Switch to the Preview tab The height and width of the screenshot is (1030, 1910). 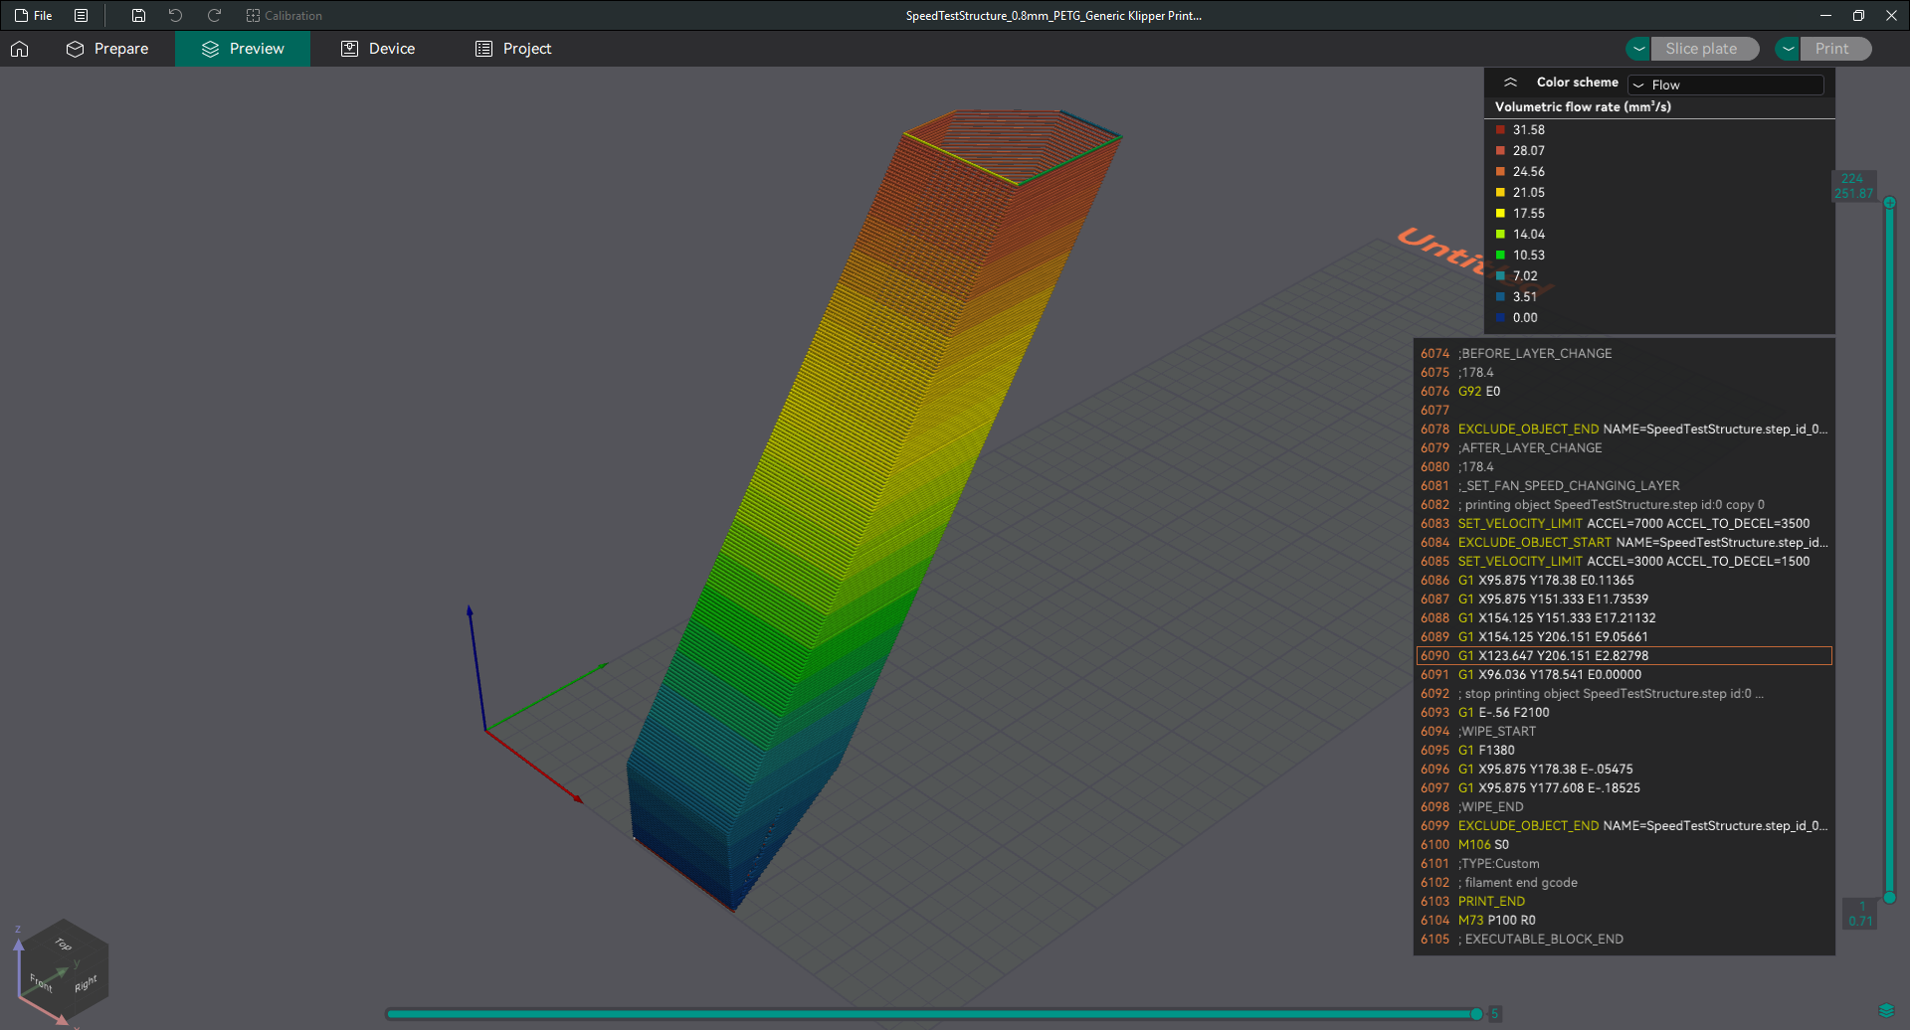(243, 49)
